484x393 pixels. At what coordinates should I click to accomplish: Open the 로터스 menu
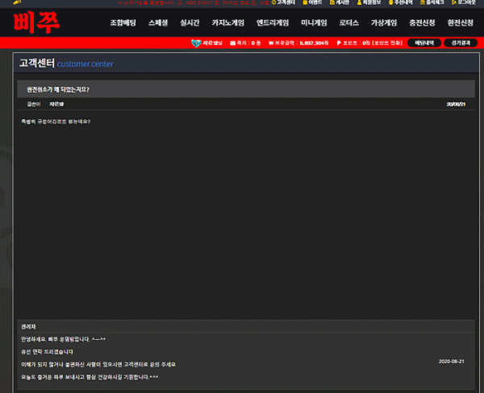(348, 23)
